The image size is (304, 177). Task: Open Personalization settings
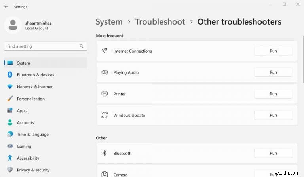tap(46, 99)
